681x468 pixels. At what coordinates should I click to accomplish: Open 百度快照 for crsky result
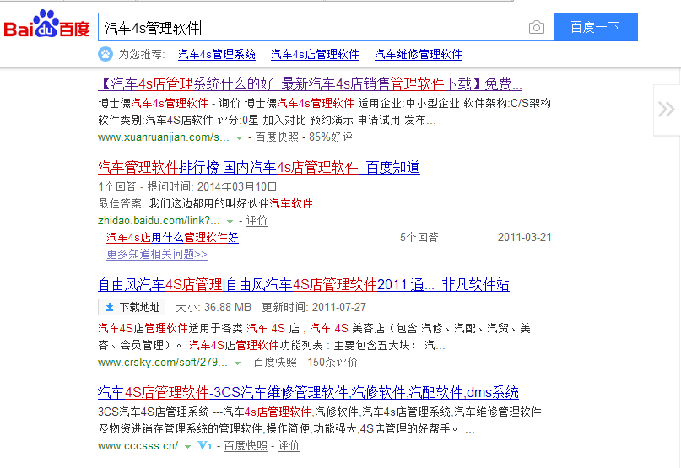(275, 362)
